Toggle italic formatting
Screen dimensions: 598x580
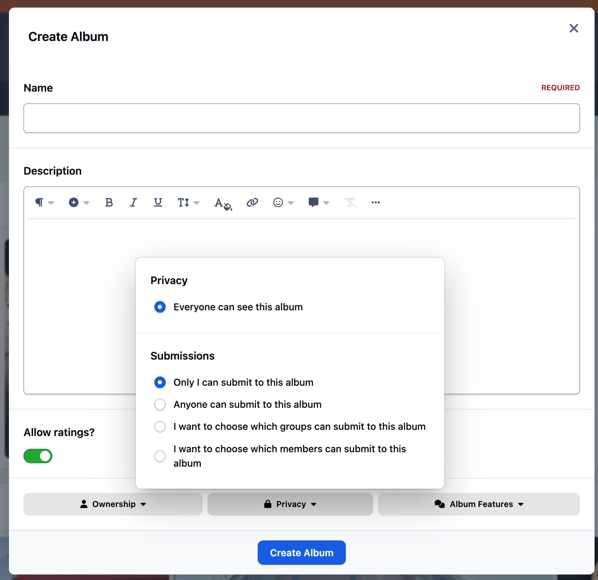(x=133, y=203)
